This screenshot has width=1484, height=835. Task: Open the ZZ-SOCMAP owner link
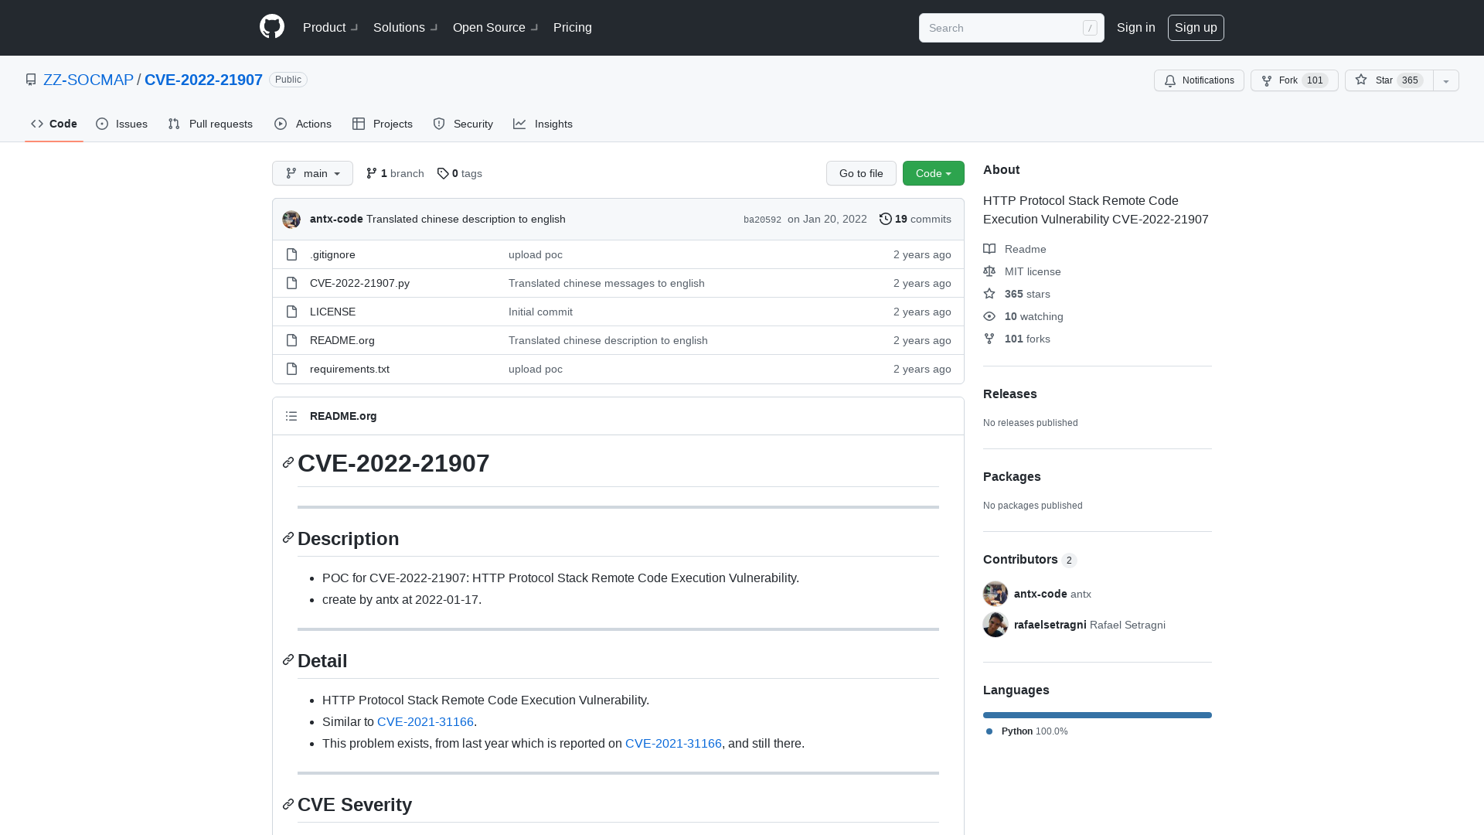click(x=88, y=80)
